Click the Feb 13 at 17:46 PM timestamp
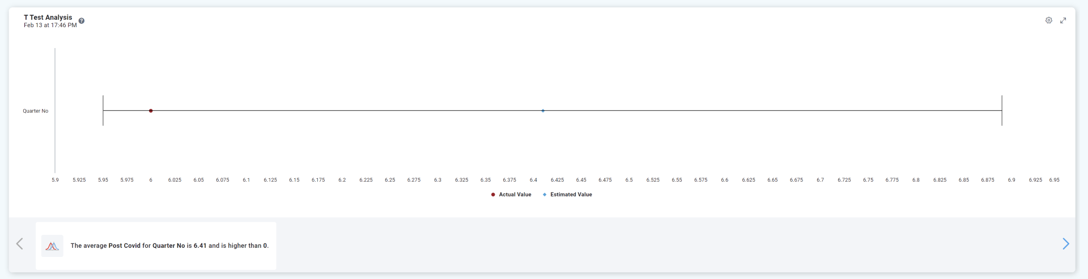Screen dimensions: 1088x279 [x=50, y=25]
